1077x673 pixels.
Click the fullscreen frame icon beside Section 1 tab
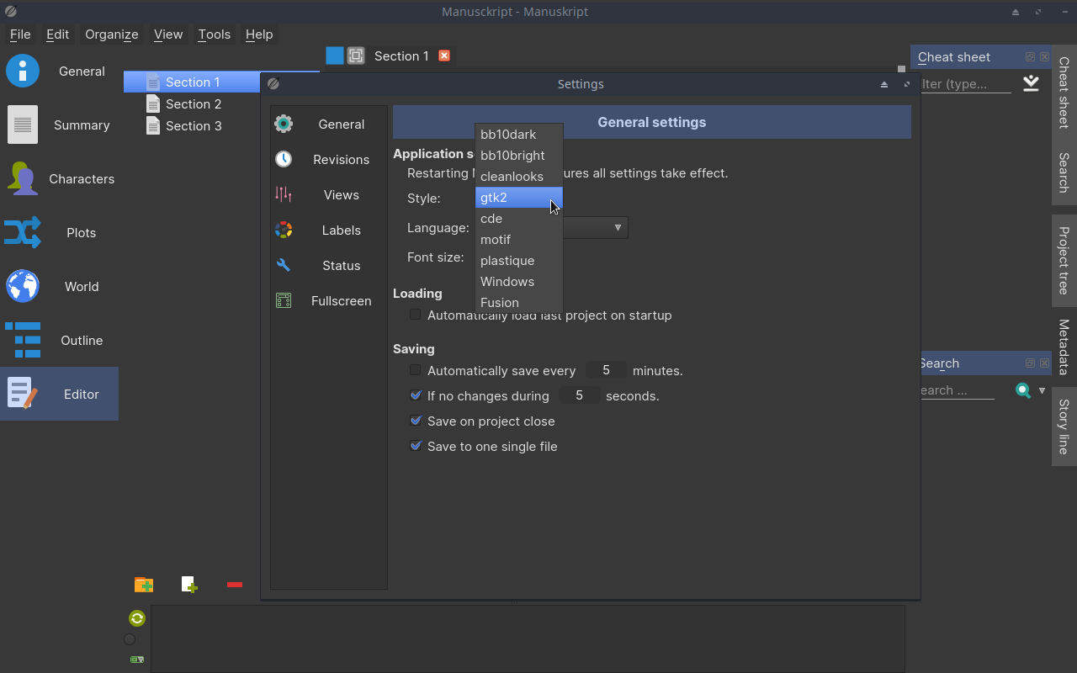(x=356, y=56)
